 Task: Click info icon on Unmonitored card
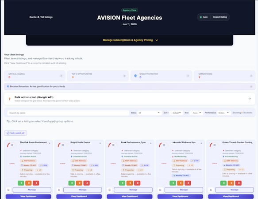(x=251, y=76)
